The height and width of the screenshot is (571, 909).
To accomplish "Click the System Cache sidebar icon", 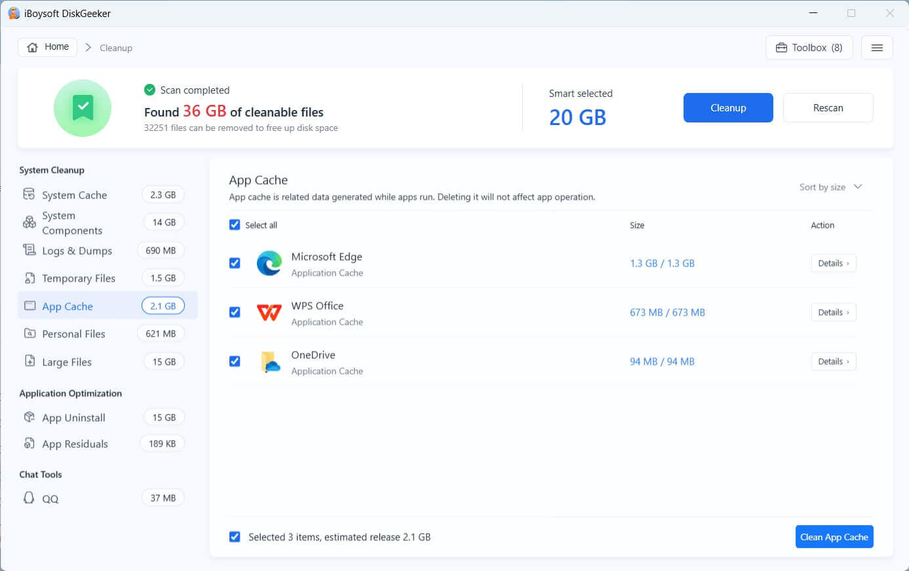I will 29,194.
